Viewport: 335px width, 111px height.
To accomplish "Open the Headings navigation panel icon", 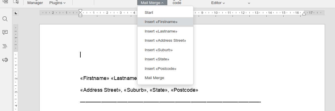I will point(5,46).
